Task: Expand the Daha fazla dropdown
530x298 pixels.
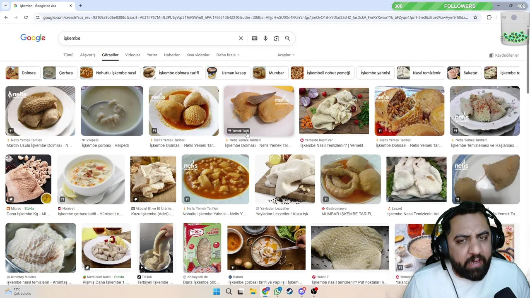Action: (x=228, y=55)
